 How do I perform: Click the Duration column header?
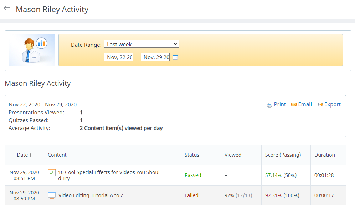(324, 155)
